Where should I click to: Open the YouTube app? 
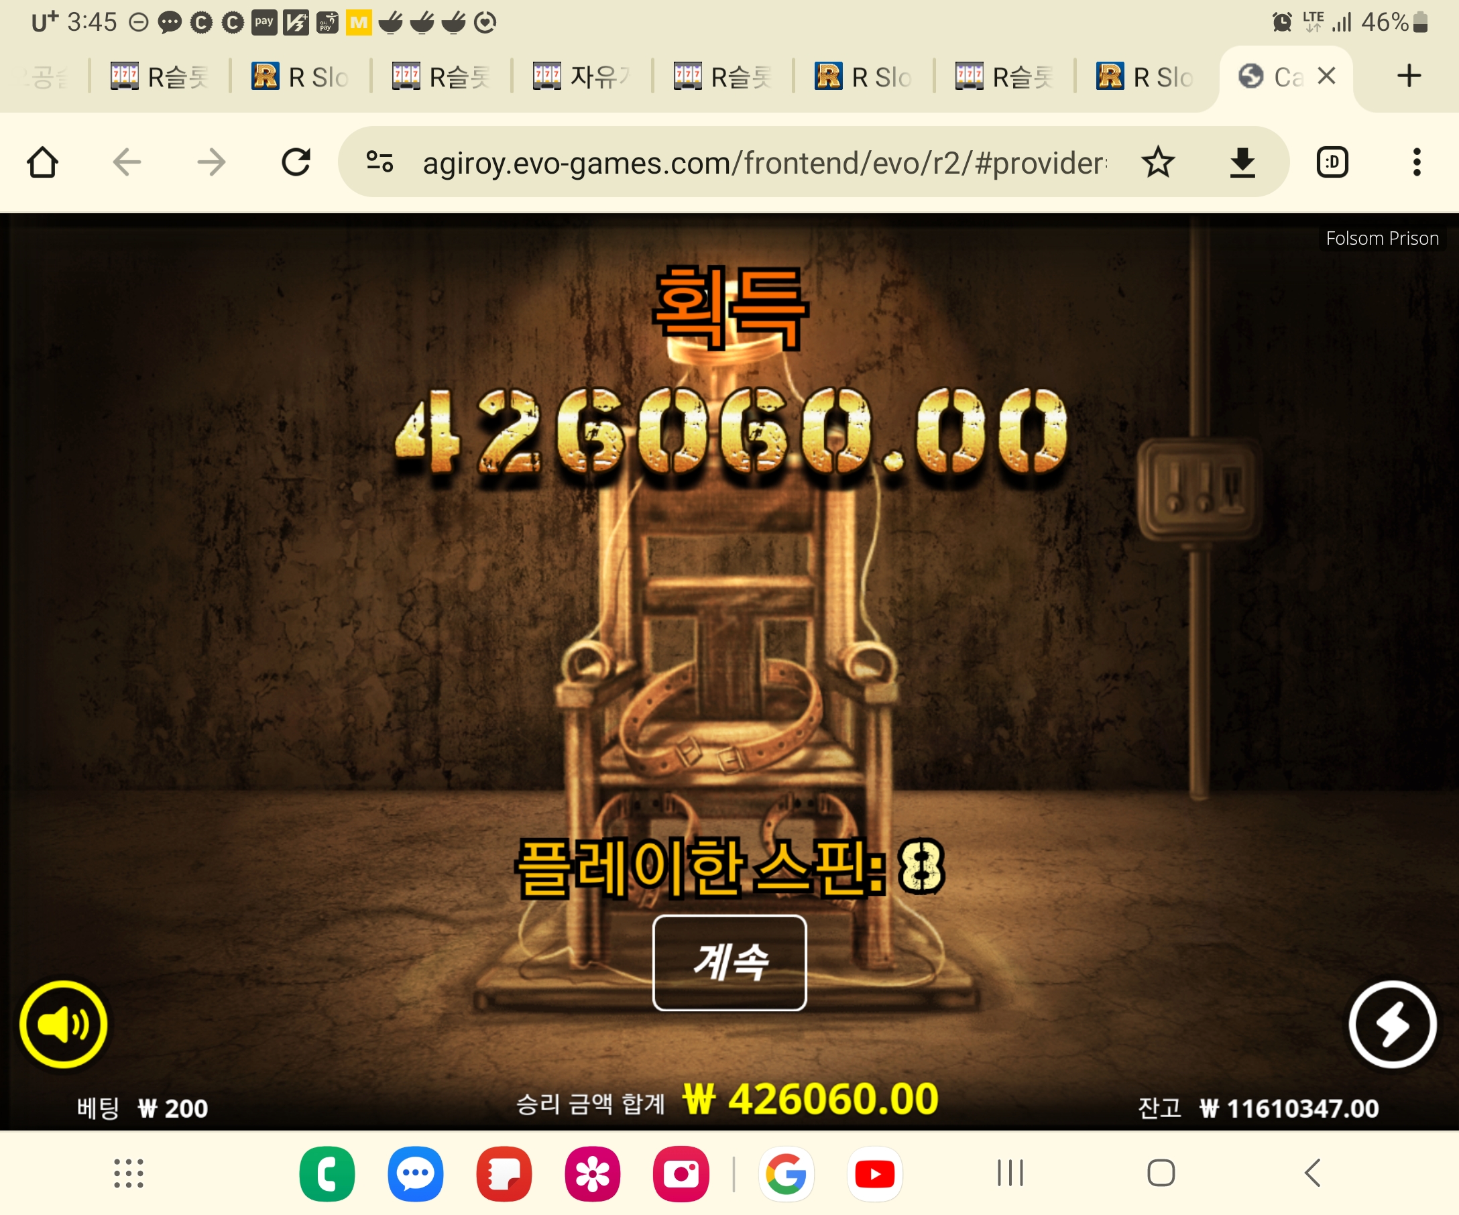click(x=875, y=1173)
